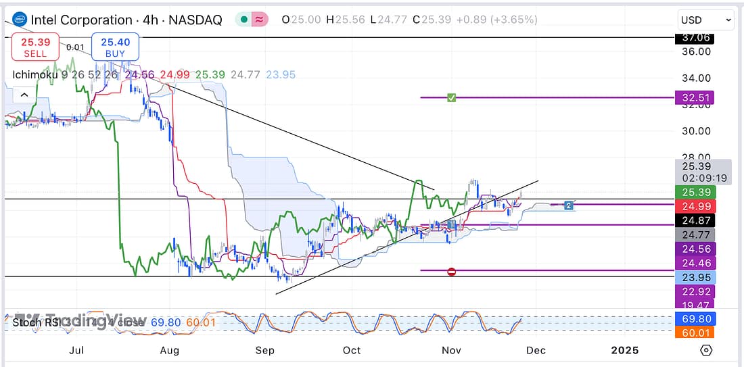Click the purple 32.51 price label
Screen dimensions: 744x367
click(695, 98)
